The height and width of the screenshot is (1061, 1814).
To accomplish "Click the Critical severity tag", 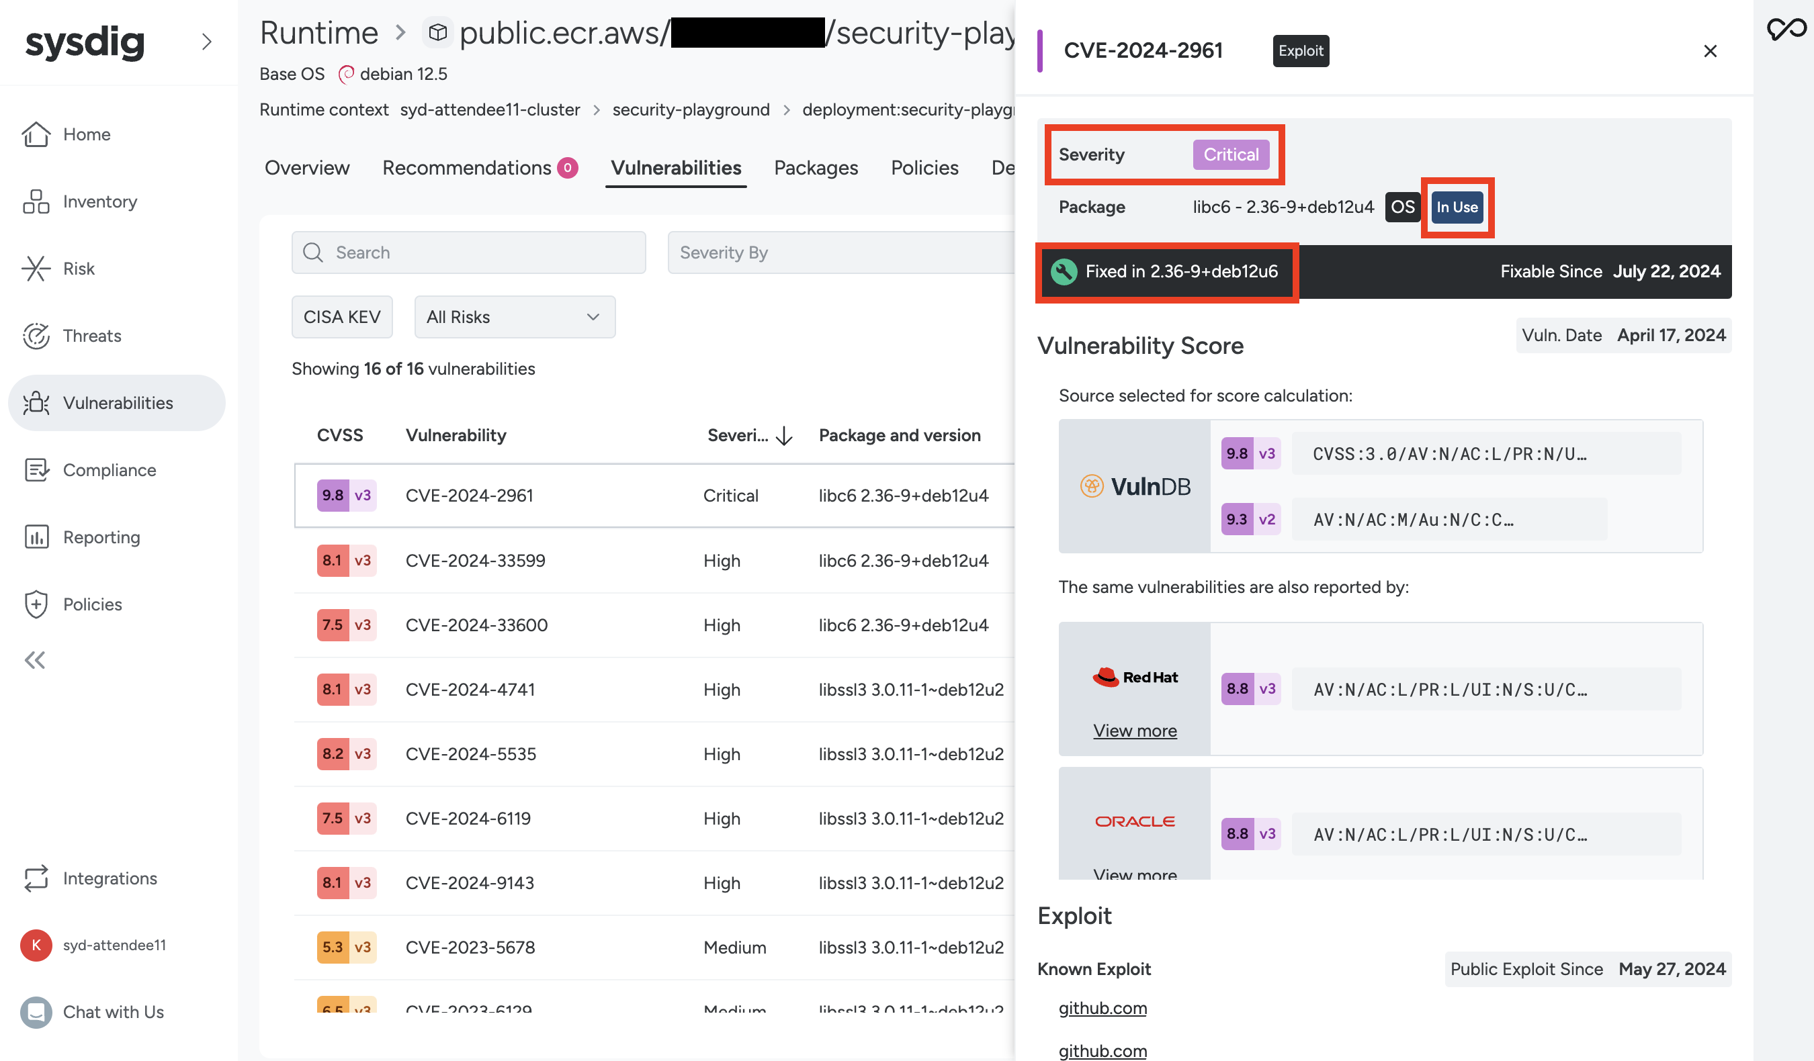I will pyautogui.click(x=1231, y=154).
